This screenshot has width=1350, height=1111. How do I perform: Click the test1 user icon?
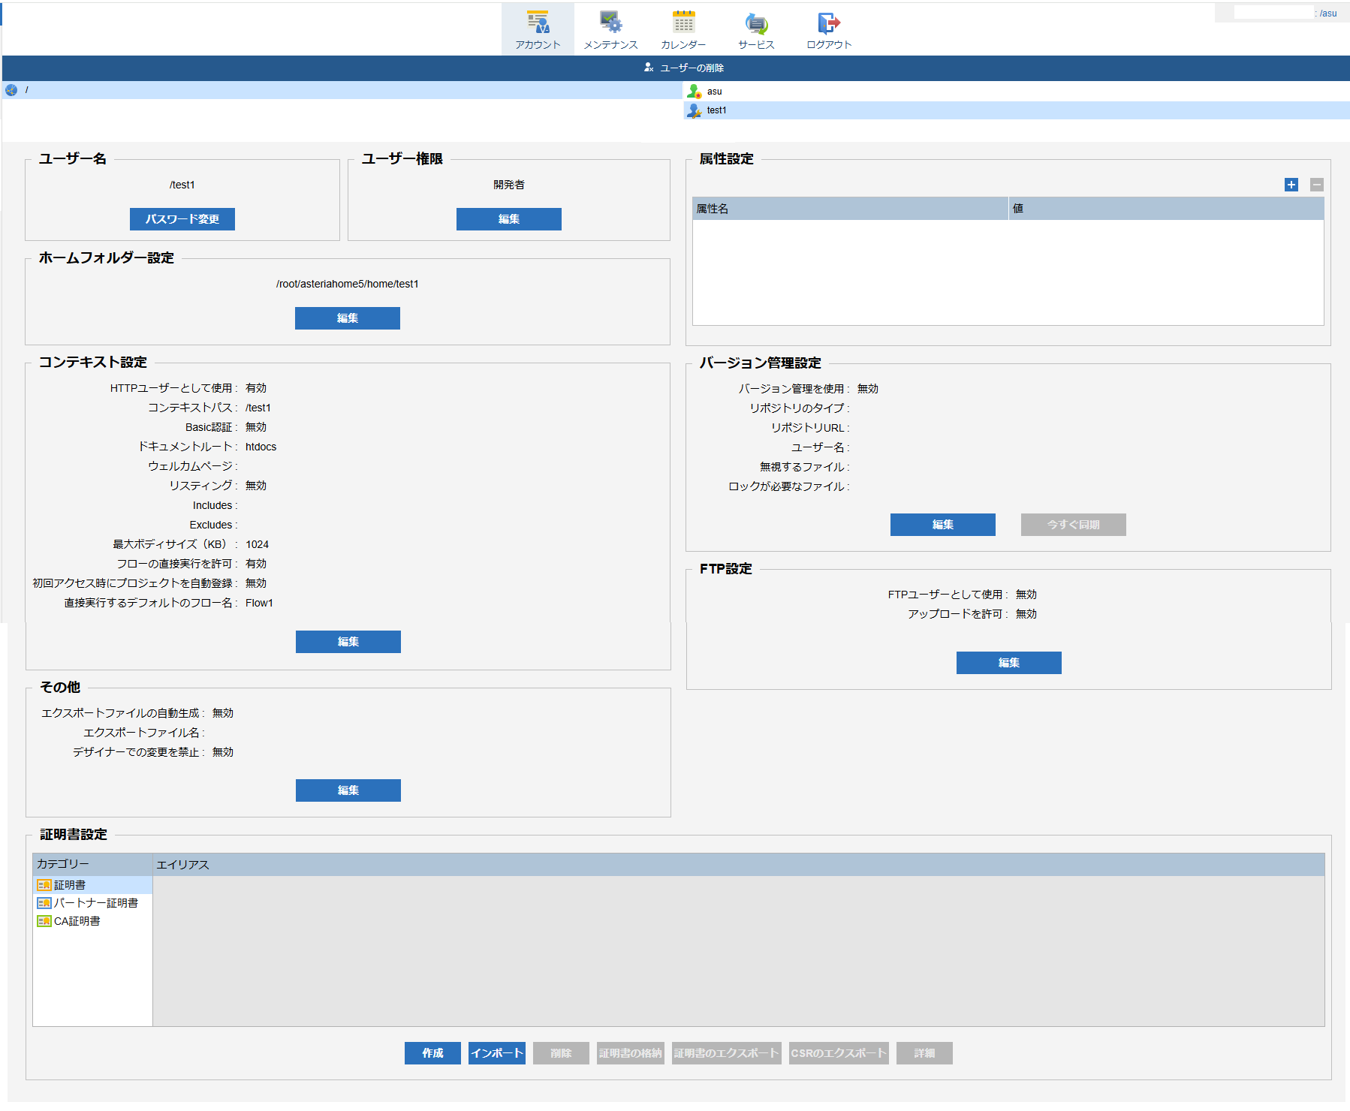[x=695, y=110]
